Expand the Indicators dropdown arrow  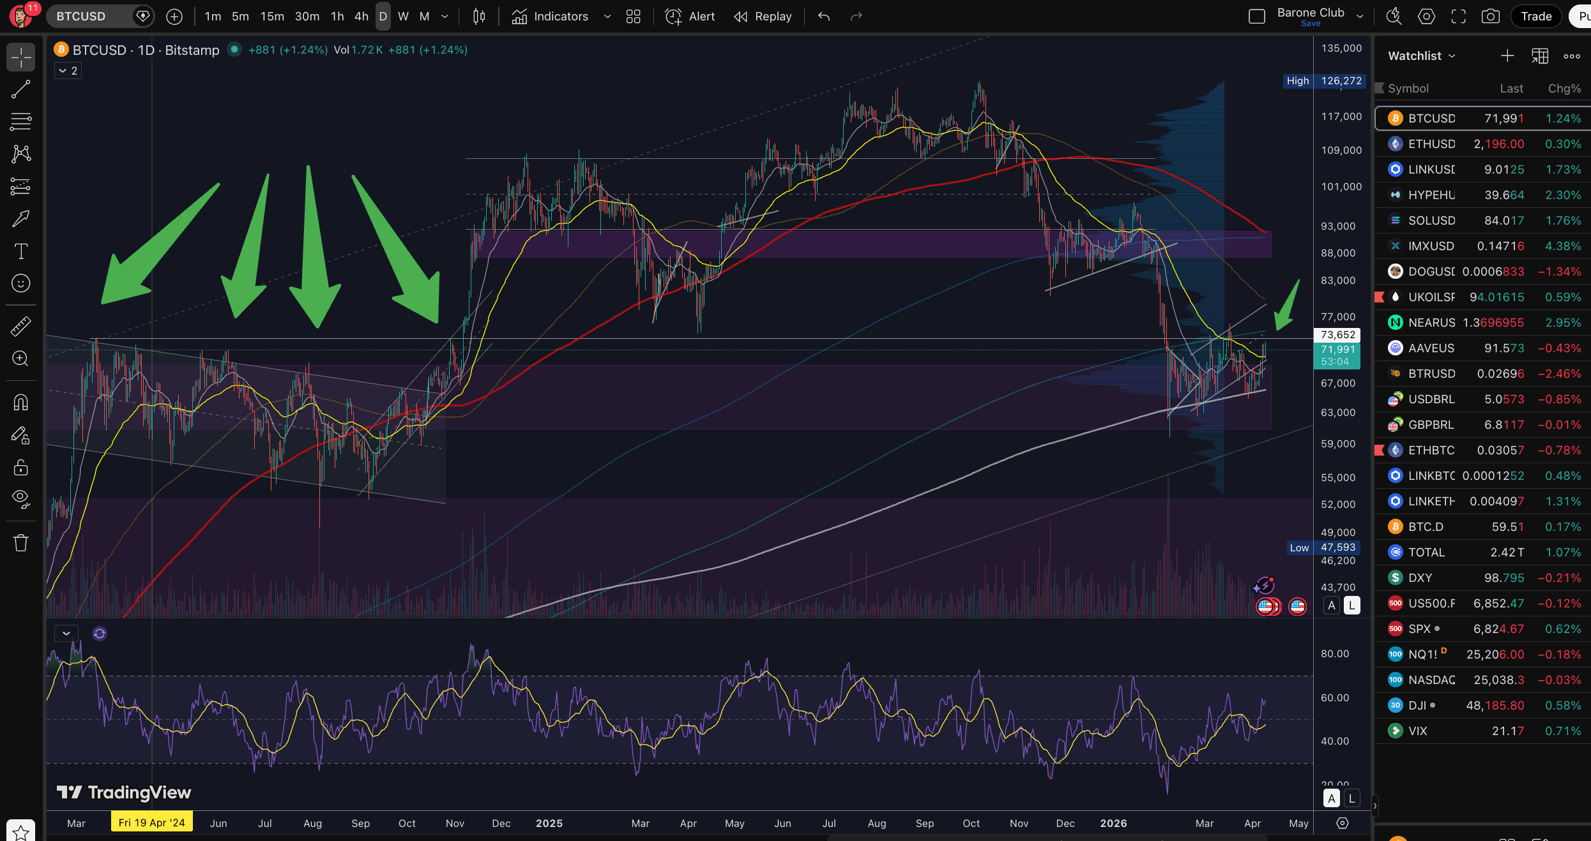606,17
